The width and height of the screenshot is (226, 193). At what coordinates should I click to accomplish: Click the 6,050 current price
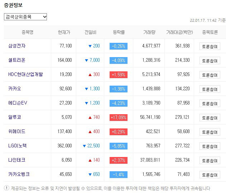click(67, 160)
